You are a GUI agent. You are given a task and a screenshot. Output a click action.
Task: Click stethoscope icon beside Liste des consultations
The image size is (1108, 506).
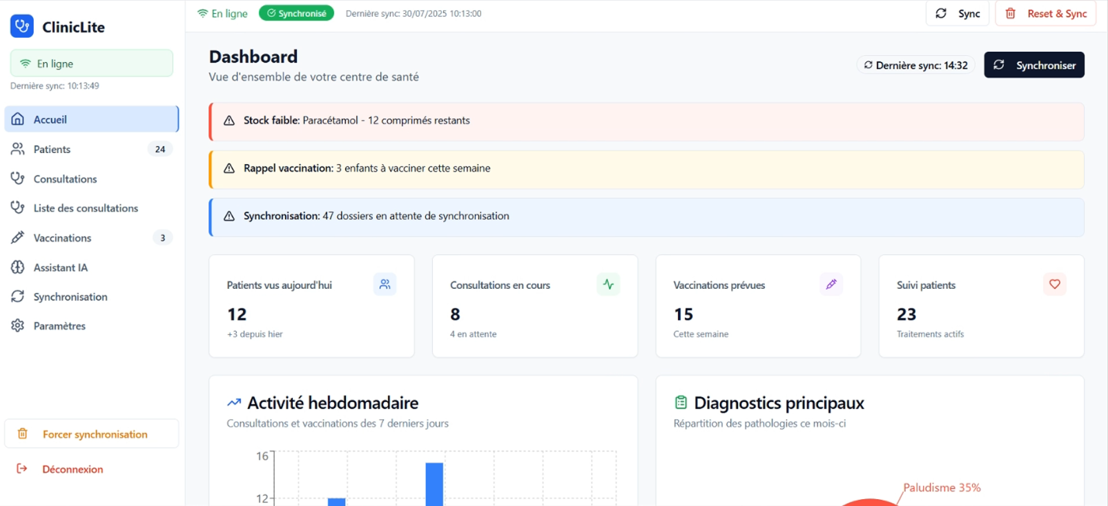[18, 208]
